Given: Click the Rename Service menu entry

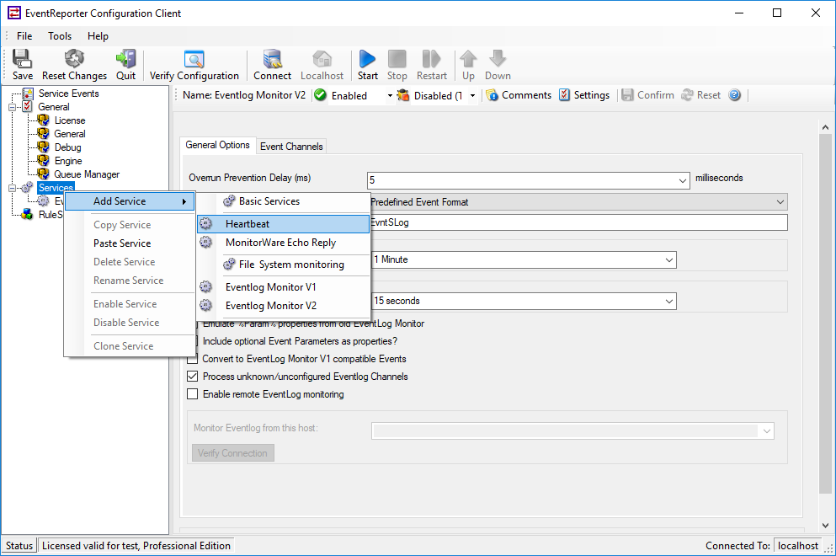Looking at the screenshot, I should point(130,281).
